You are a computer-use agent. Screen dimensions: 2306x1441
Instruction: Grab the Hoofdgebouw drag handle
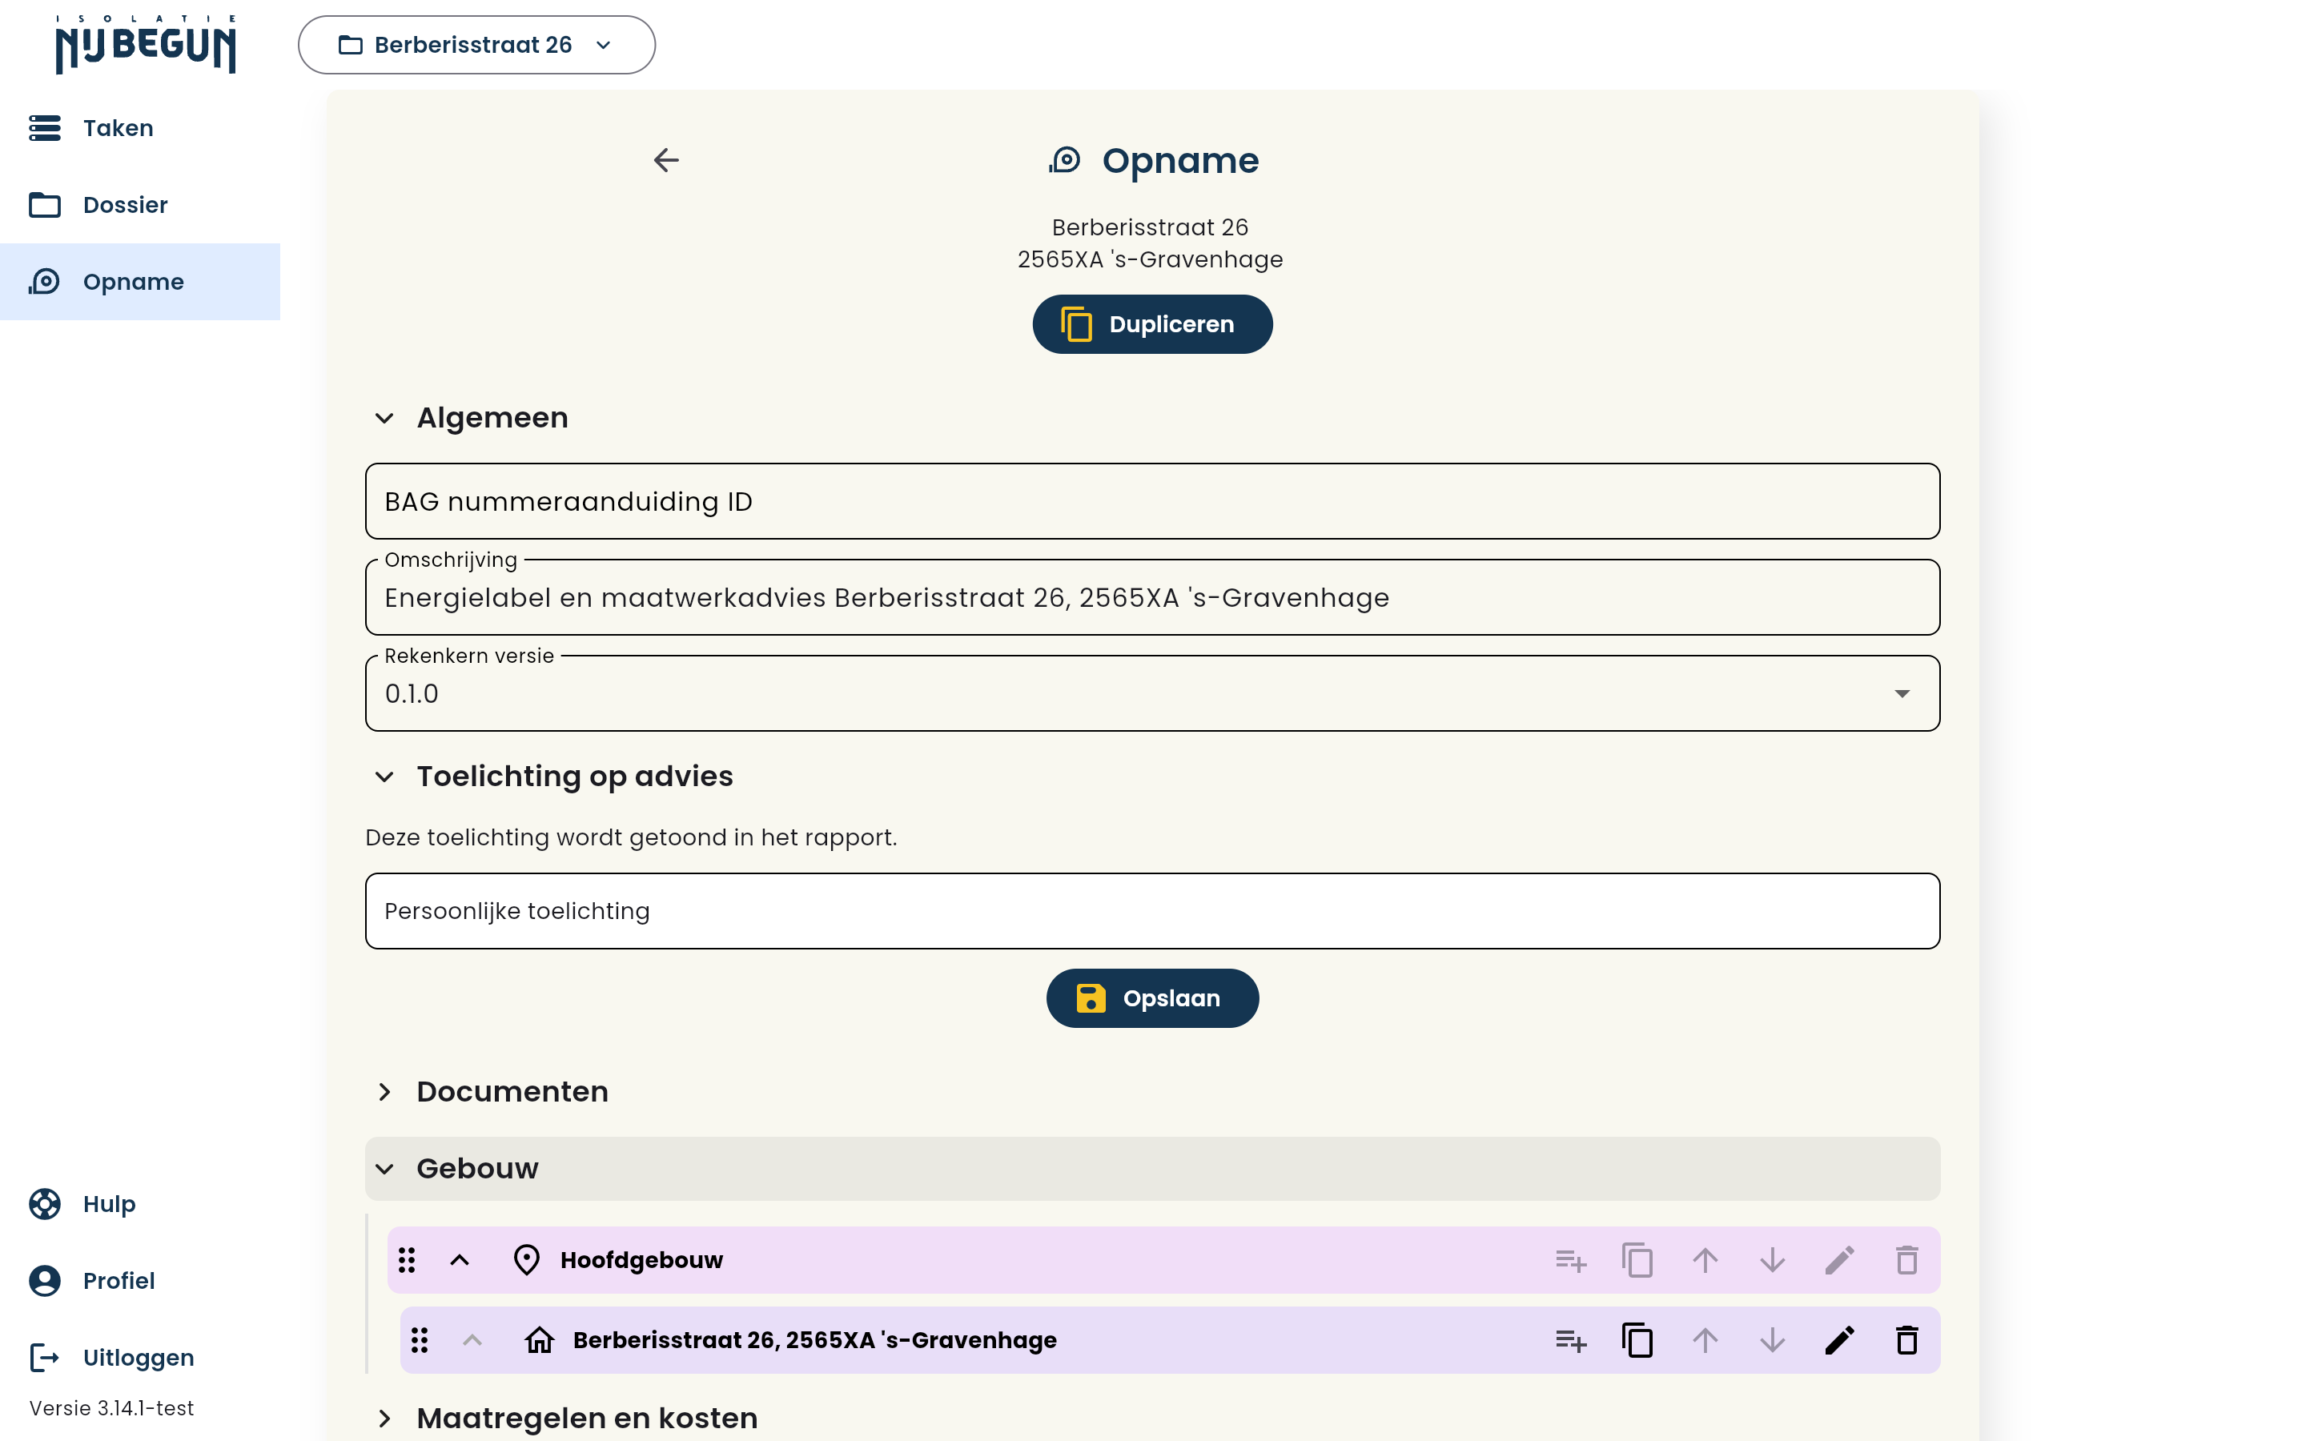[407, 1260]
